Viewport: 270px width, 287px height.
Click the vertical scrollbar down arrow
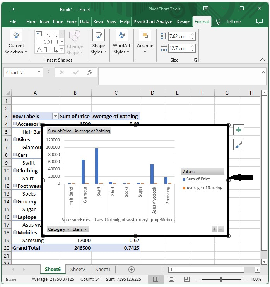264,261
